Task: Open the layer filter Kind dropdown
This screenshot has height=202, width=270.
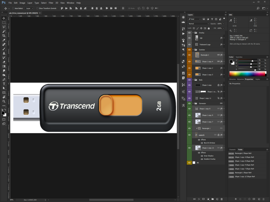Action: tap(194, 19)
